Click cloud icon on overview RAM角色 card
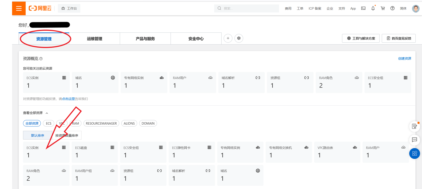Screen dimensions: 422x189 357,78
